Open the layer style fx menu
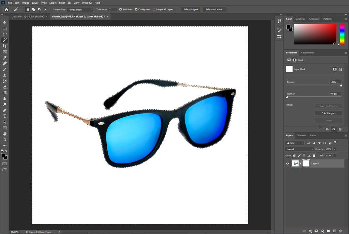Image resolution: width=349 pixels, height=234 pixels. (310, 231)
